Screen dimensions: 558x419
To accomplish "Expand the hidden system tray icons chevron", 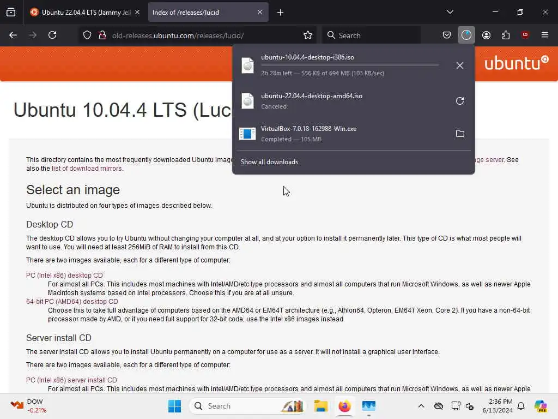I will click(421, 406).
